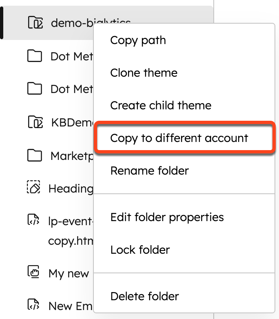Viewport: 279px width, 319px height.
Task: Click the KBDemo theme folder icon
Action: click(35, 122)
